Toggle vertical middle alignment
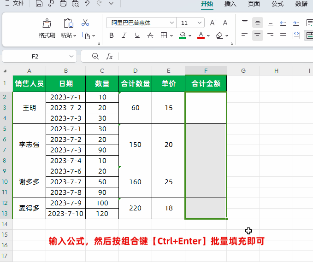Image resolution: width=313 pixels, height=262 pixels. coord(258,23)
